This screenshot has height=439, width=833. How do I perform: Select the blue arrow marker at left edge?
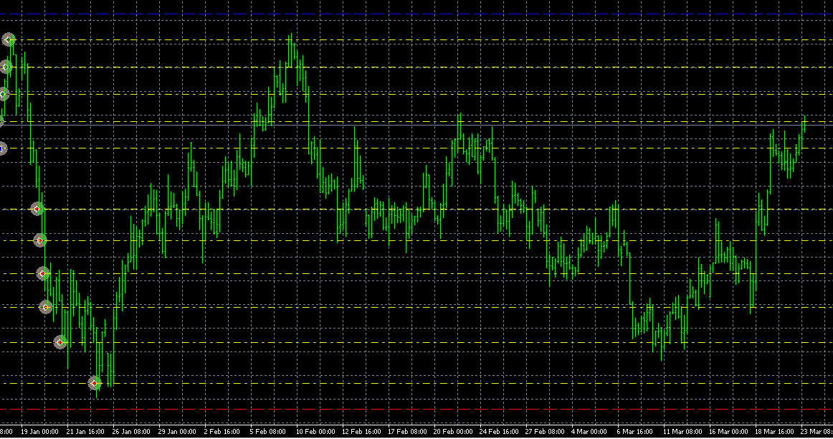[x=1, y=148]
